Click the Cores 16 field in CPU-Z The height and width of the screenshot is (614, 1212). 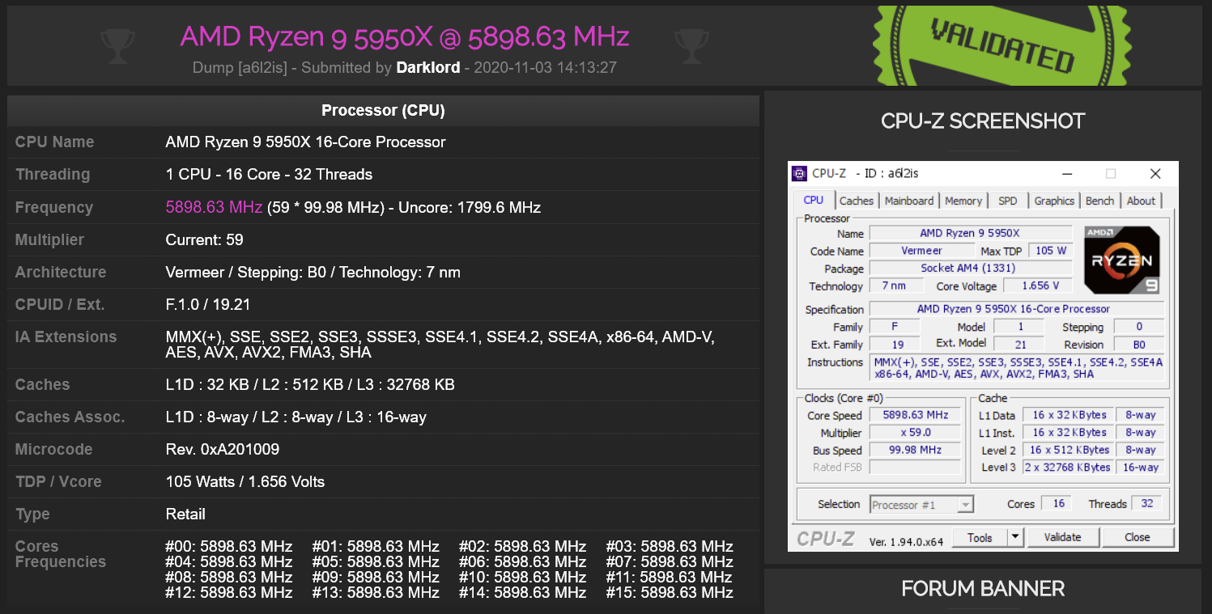pos(1058,503)
